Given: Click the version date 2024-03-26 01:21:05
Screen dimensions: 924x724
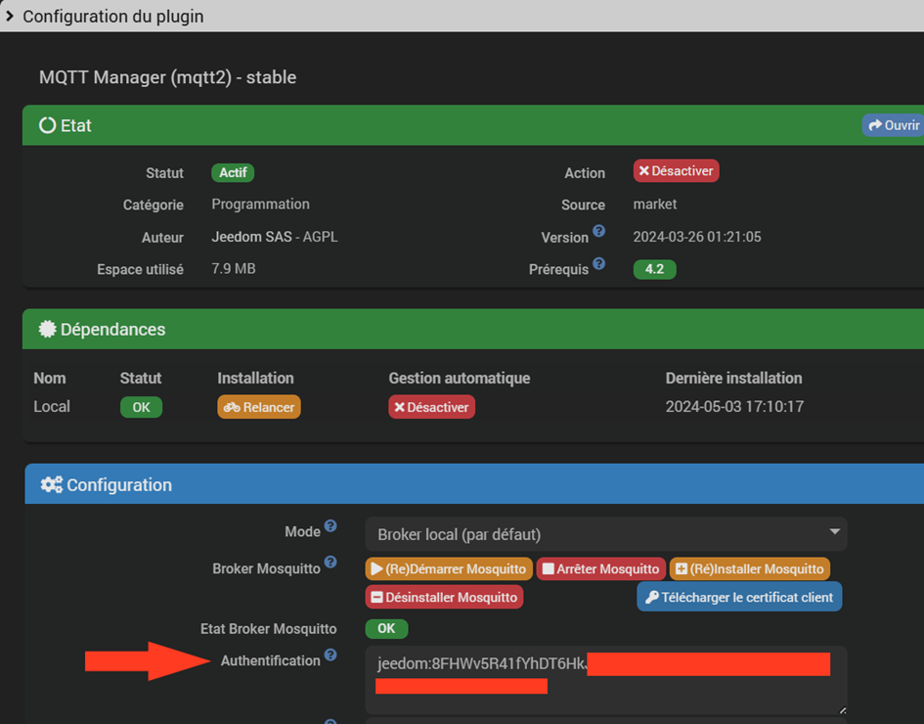Looking at the screenshot, I should [x=697, y=237].
